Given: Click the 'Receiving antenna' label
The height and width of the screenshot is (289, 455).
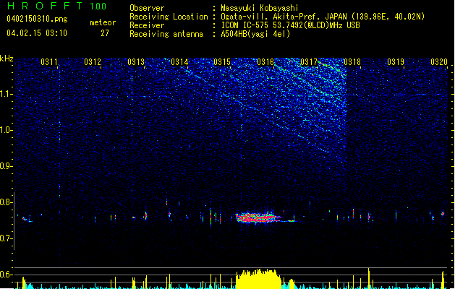Looking at the screenshot, I should 166,34.
